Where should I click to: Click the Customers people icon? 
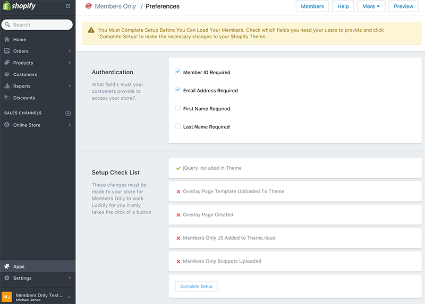(7, 74)
